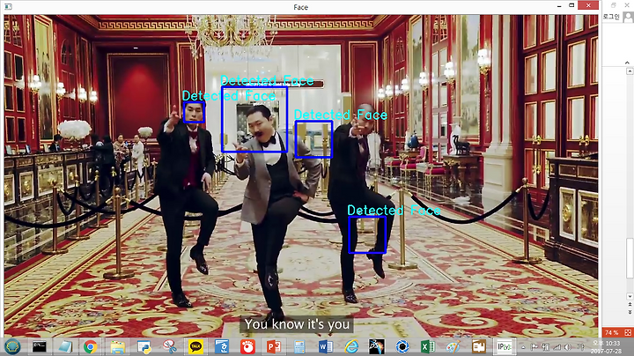
Task: Click the PowerPoint scrollbar down arrow
Action: point(630,296)
